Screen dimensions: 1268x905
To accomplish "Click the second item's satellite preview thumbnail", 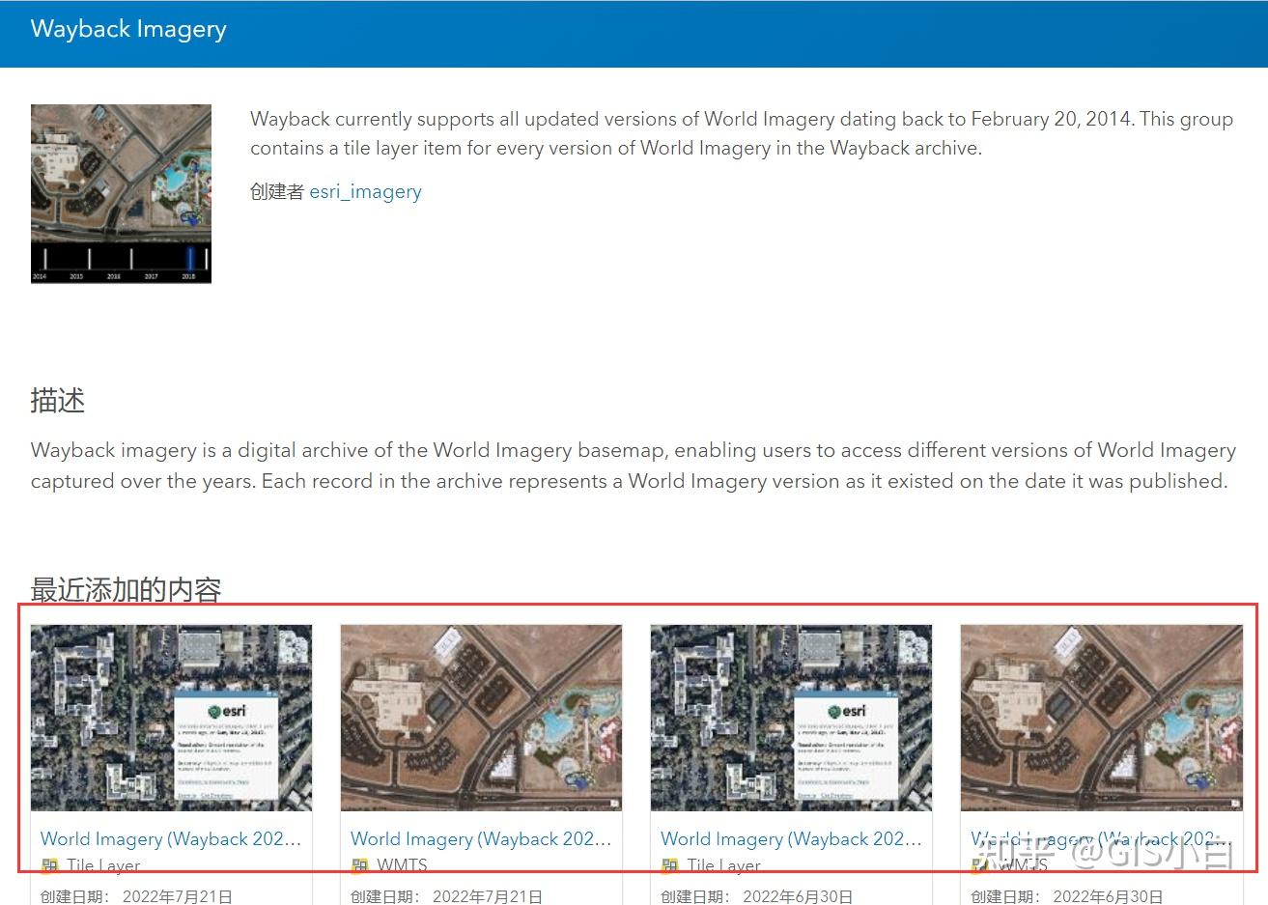I will [481, 718].
